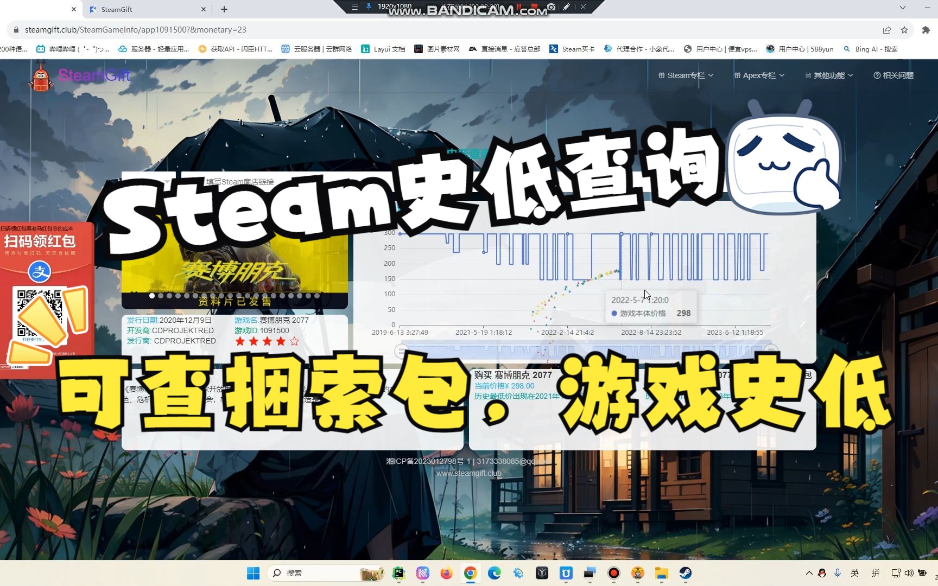Click the QQ penguin tray icon
Screen dimensions: 938x586
tap(822, 573)
